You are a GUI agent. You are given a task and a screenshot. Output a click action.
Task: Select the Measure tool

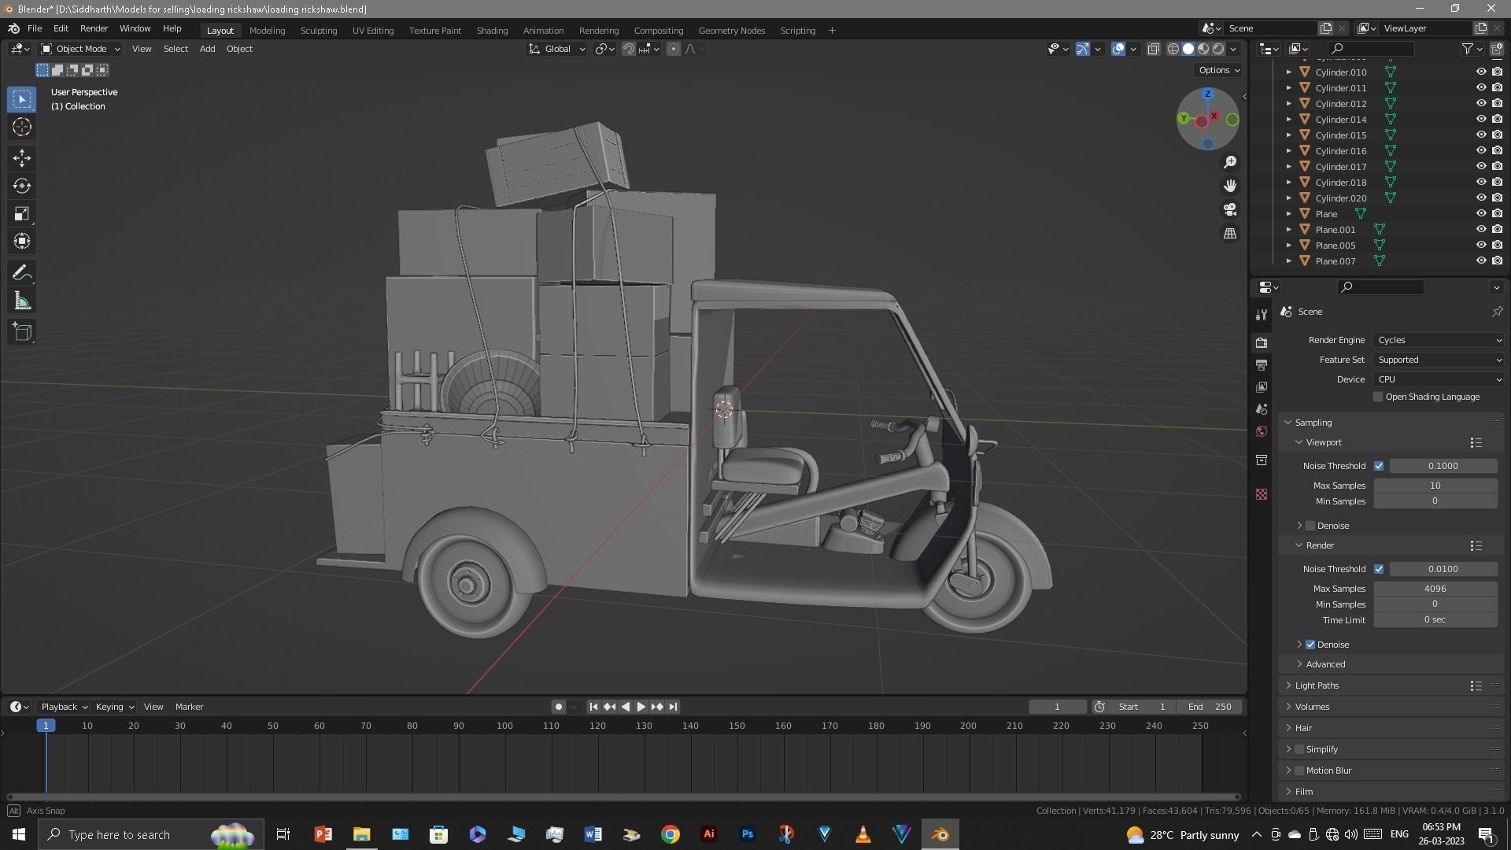22,301
